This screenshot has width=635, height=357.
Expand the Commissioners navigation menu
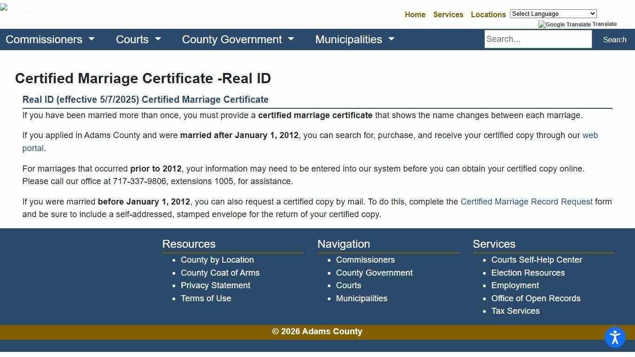pyautogui.click(x=50, y=40)
